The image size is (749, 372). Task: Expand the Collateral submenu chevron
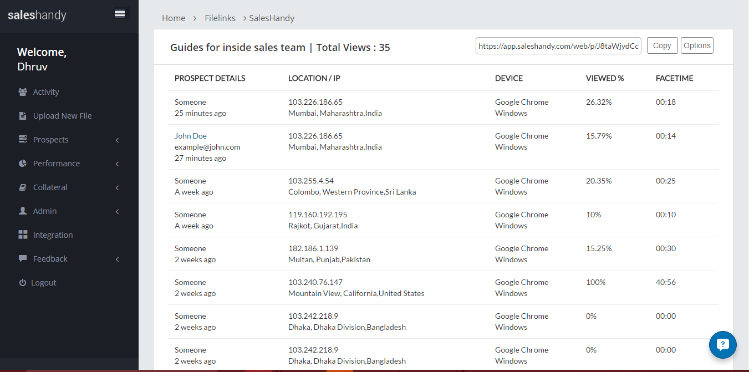(117, 188)
